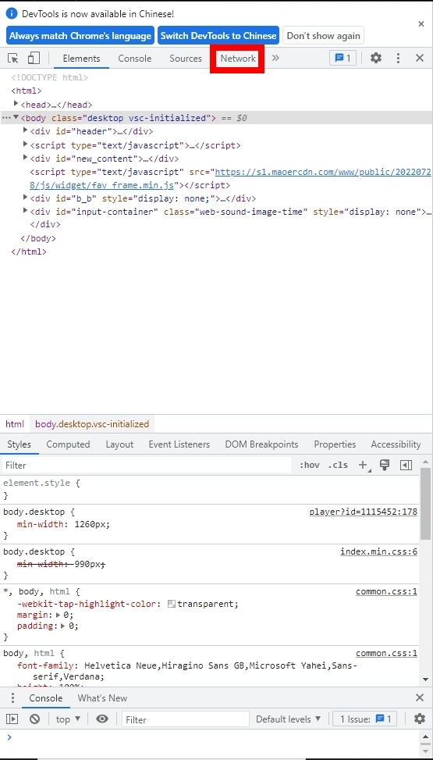
Task: Expand the first script text/javascript node
Action: 25,144
